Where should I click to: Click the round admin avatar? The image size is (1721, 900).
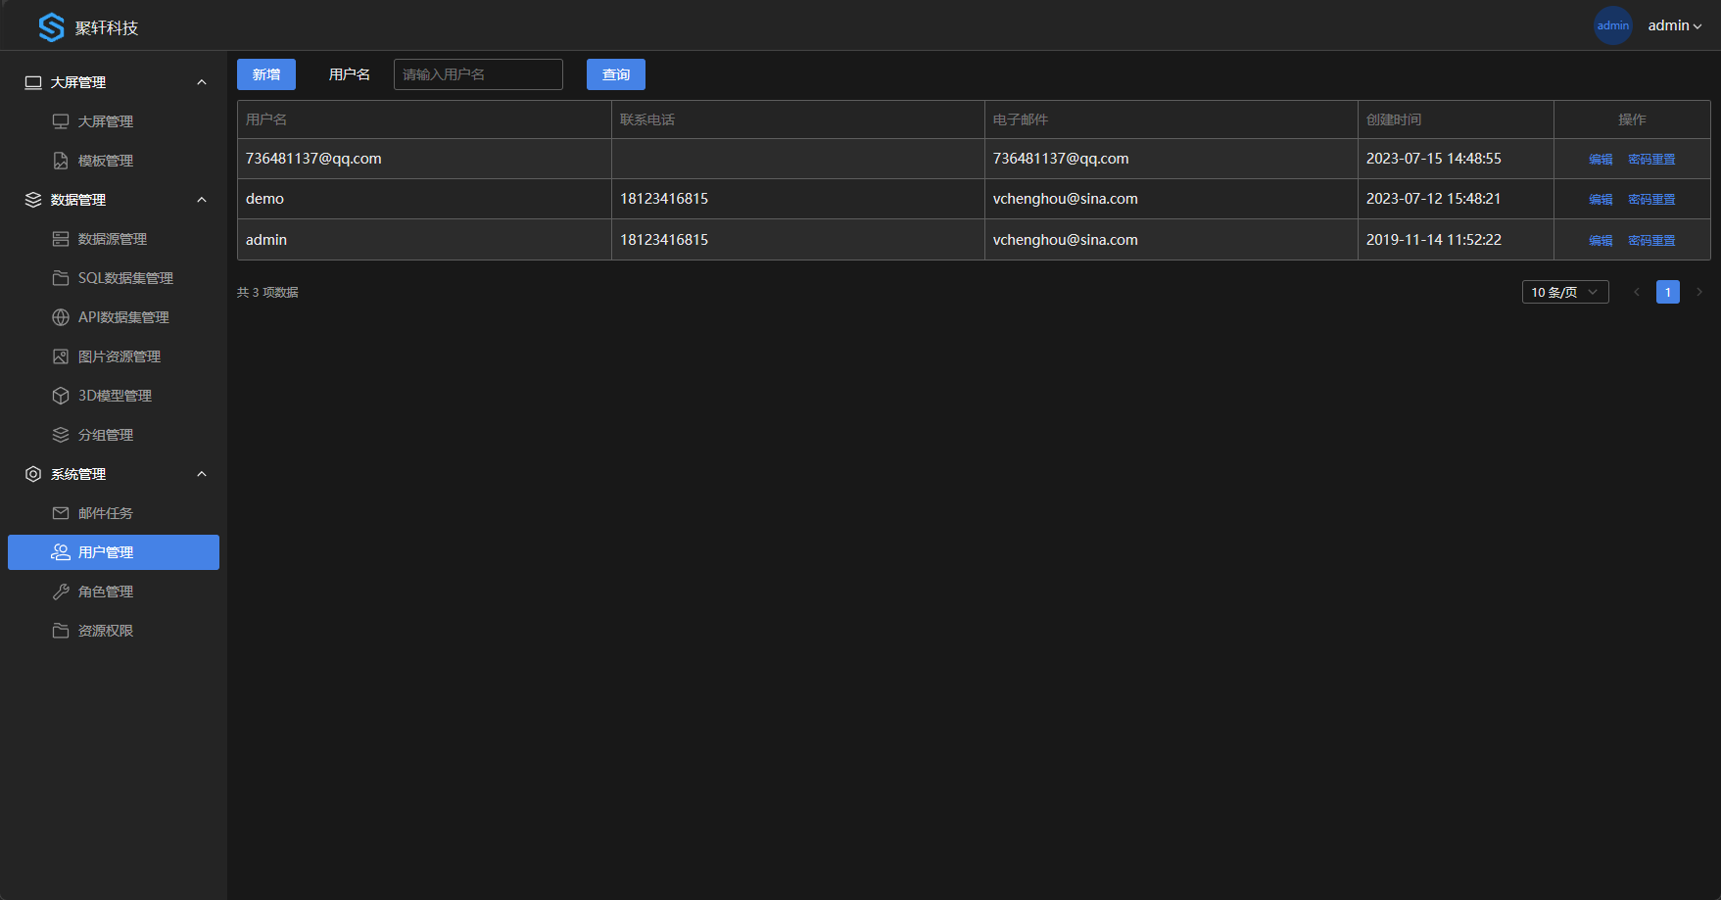click(x=1613, y=25)
